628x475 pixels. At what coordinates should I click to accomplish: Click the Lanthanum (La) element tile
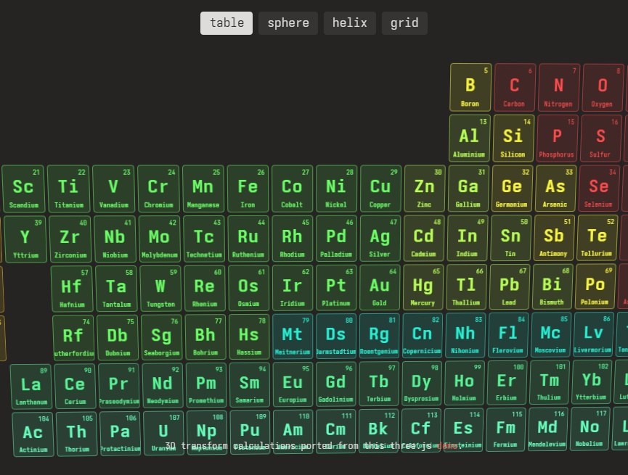(31, 387)
